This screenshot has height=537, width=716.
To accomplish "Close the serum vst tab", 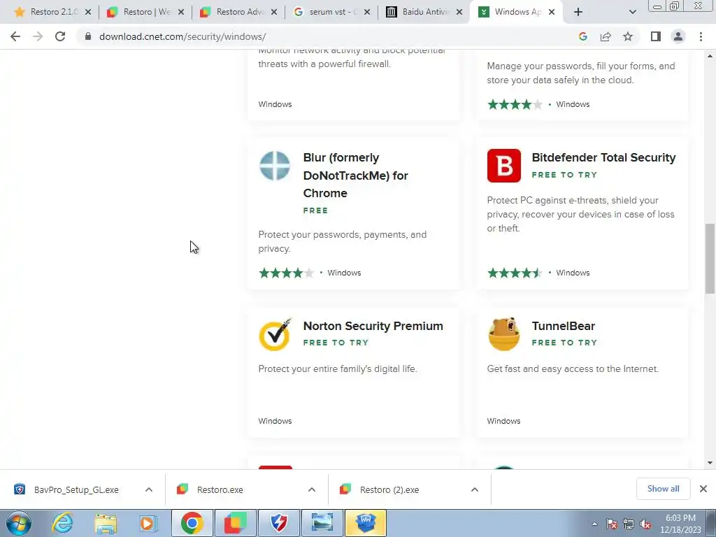I will point(367,12).
